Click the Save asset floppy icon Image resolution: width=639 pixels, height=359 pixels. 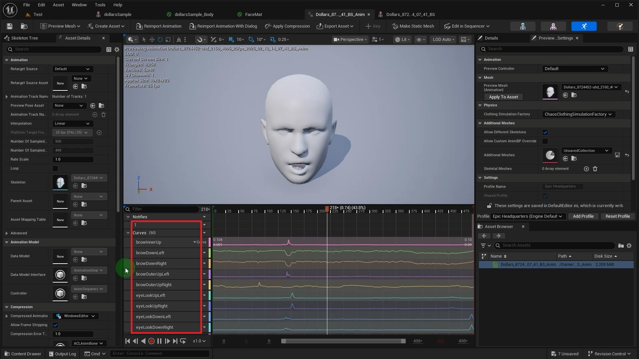click(x=9, y=26)
